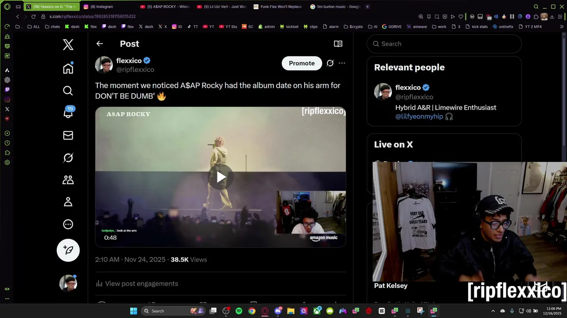Open Messages envelope icon
The image size is (567, 318).
pos(68,136)
